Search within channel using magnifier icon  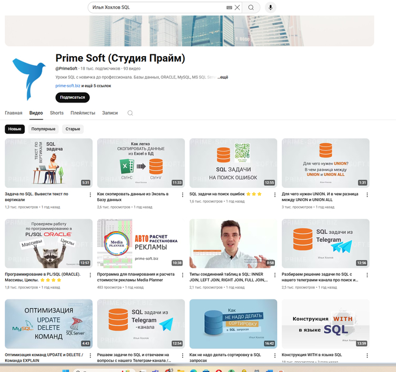pos(130,113)
